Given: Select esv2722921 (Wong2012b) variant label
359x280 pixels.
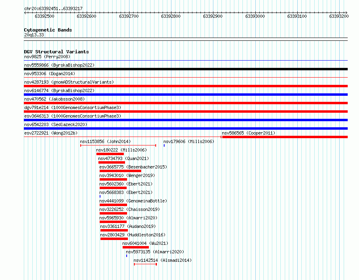Looking at the screenshot, I should click(x=51, y=133).
